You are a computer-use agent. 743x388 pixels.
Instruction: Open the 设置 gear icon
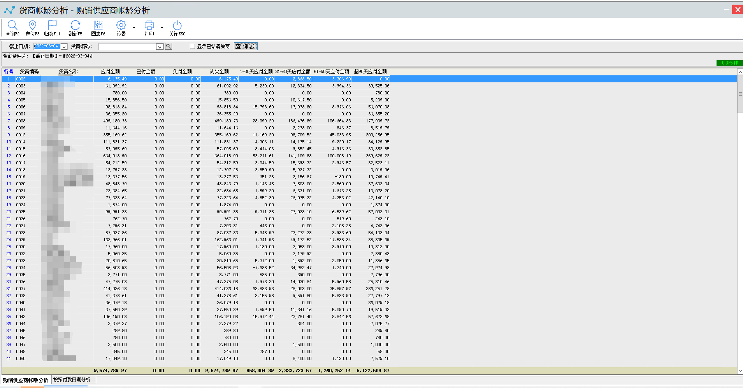(121, 26)
